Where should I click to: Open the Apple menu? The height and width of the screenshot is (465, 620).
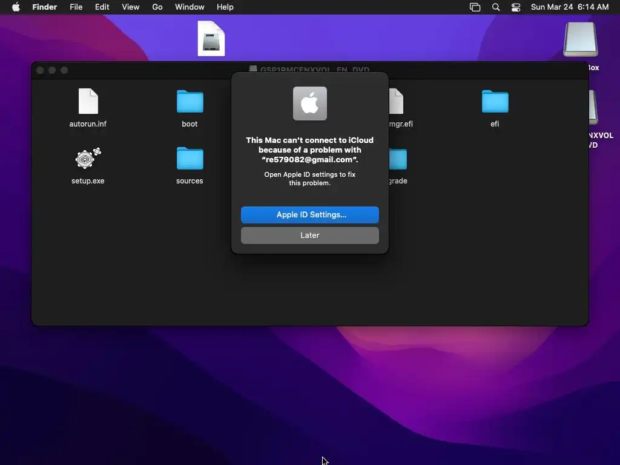tap(16, 7)
